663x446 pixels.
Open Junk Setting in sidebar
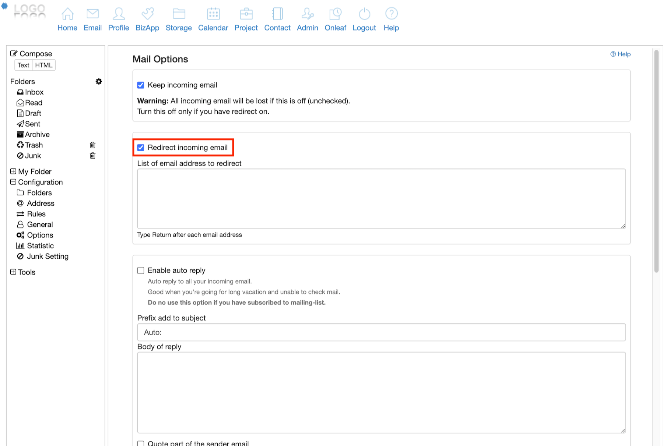pos(48,256)
